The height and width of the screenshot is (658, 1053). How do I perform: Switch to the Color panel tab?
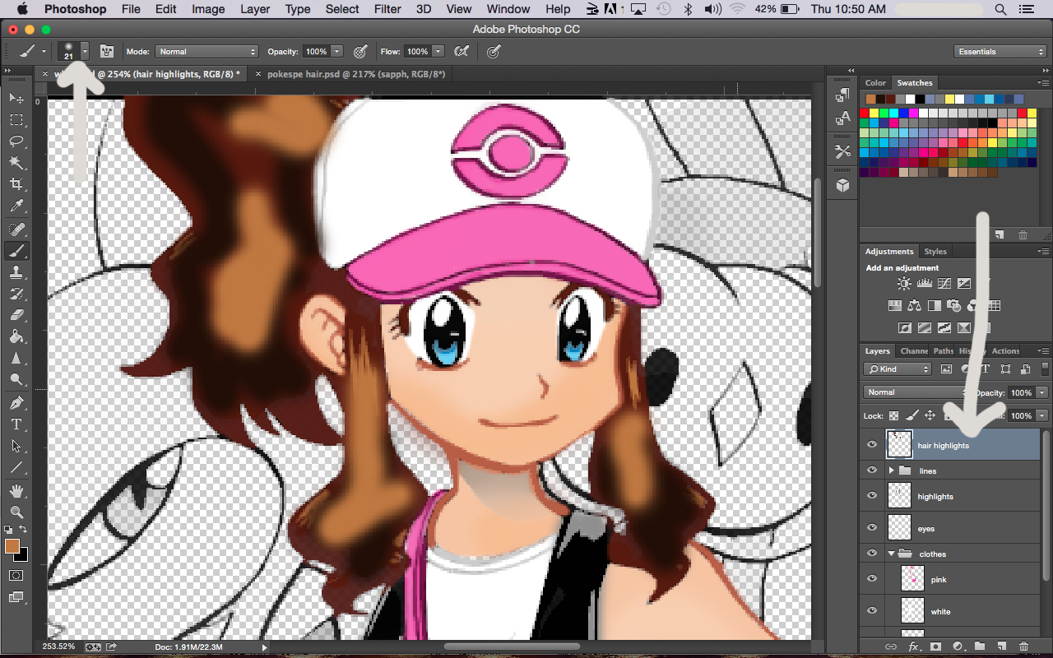tap(875, 83)
